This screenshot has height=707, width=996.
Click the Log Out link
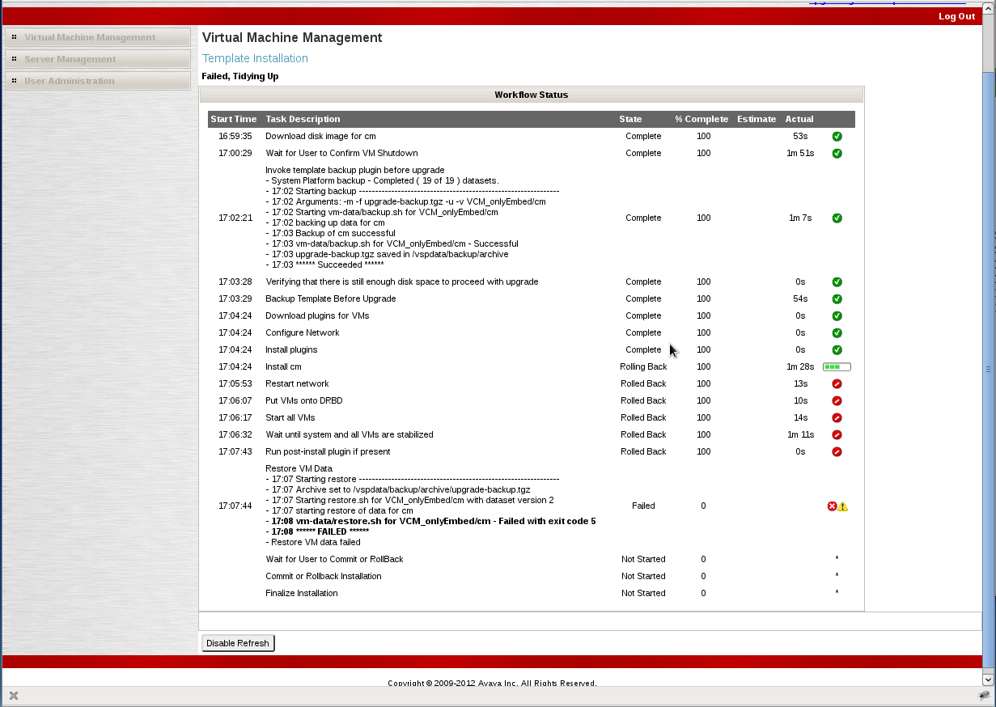pos(956,16)
